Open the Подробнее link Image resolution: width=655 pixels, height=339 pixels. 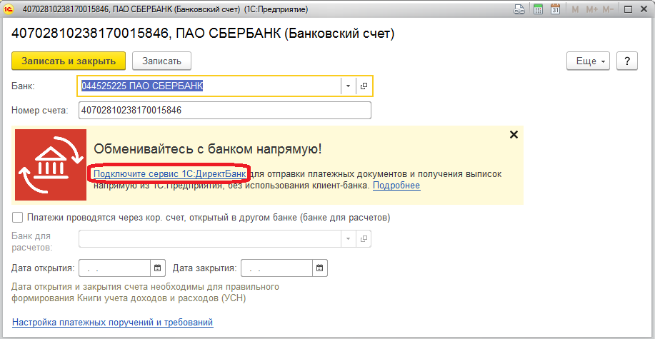pos(396,186)
